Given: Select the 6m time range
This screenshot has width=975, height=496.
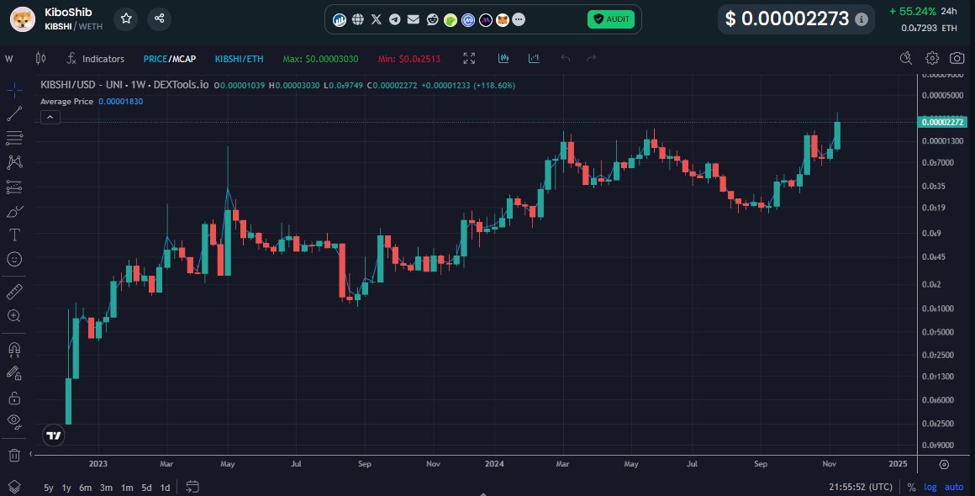Looking at the screenshot, I should pyautogui.click(x=86, y=488).
